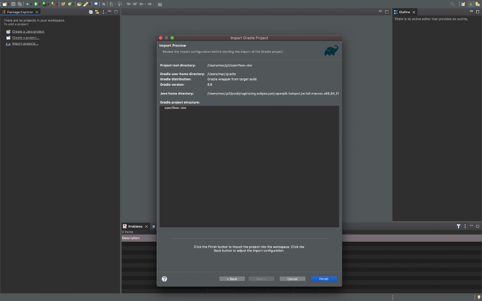Open the Create a project... link

click(x=26, y=38)
